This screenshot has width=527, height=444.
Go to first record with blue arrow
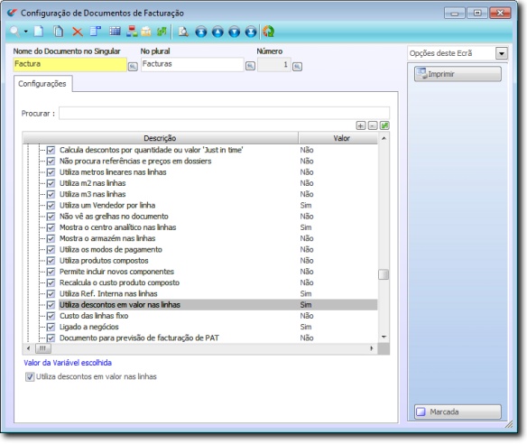click(201, 32)
